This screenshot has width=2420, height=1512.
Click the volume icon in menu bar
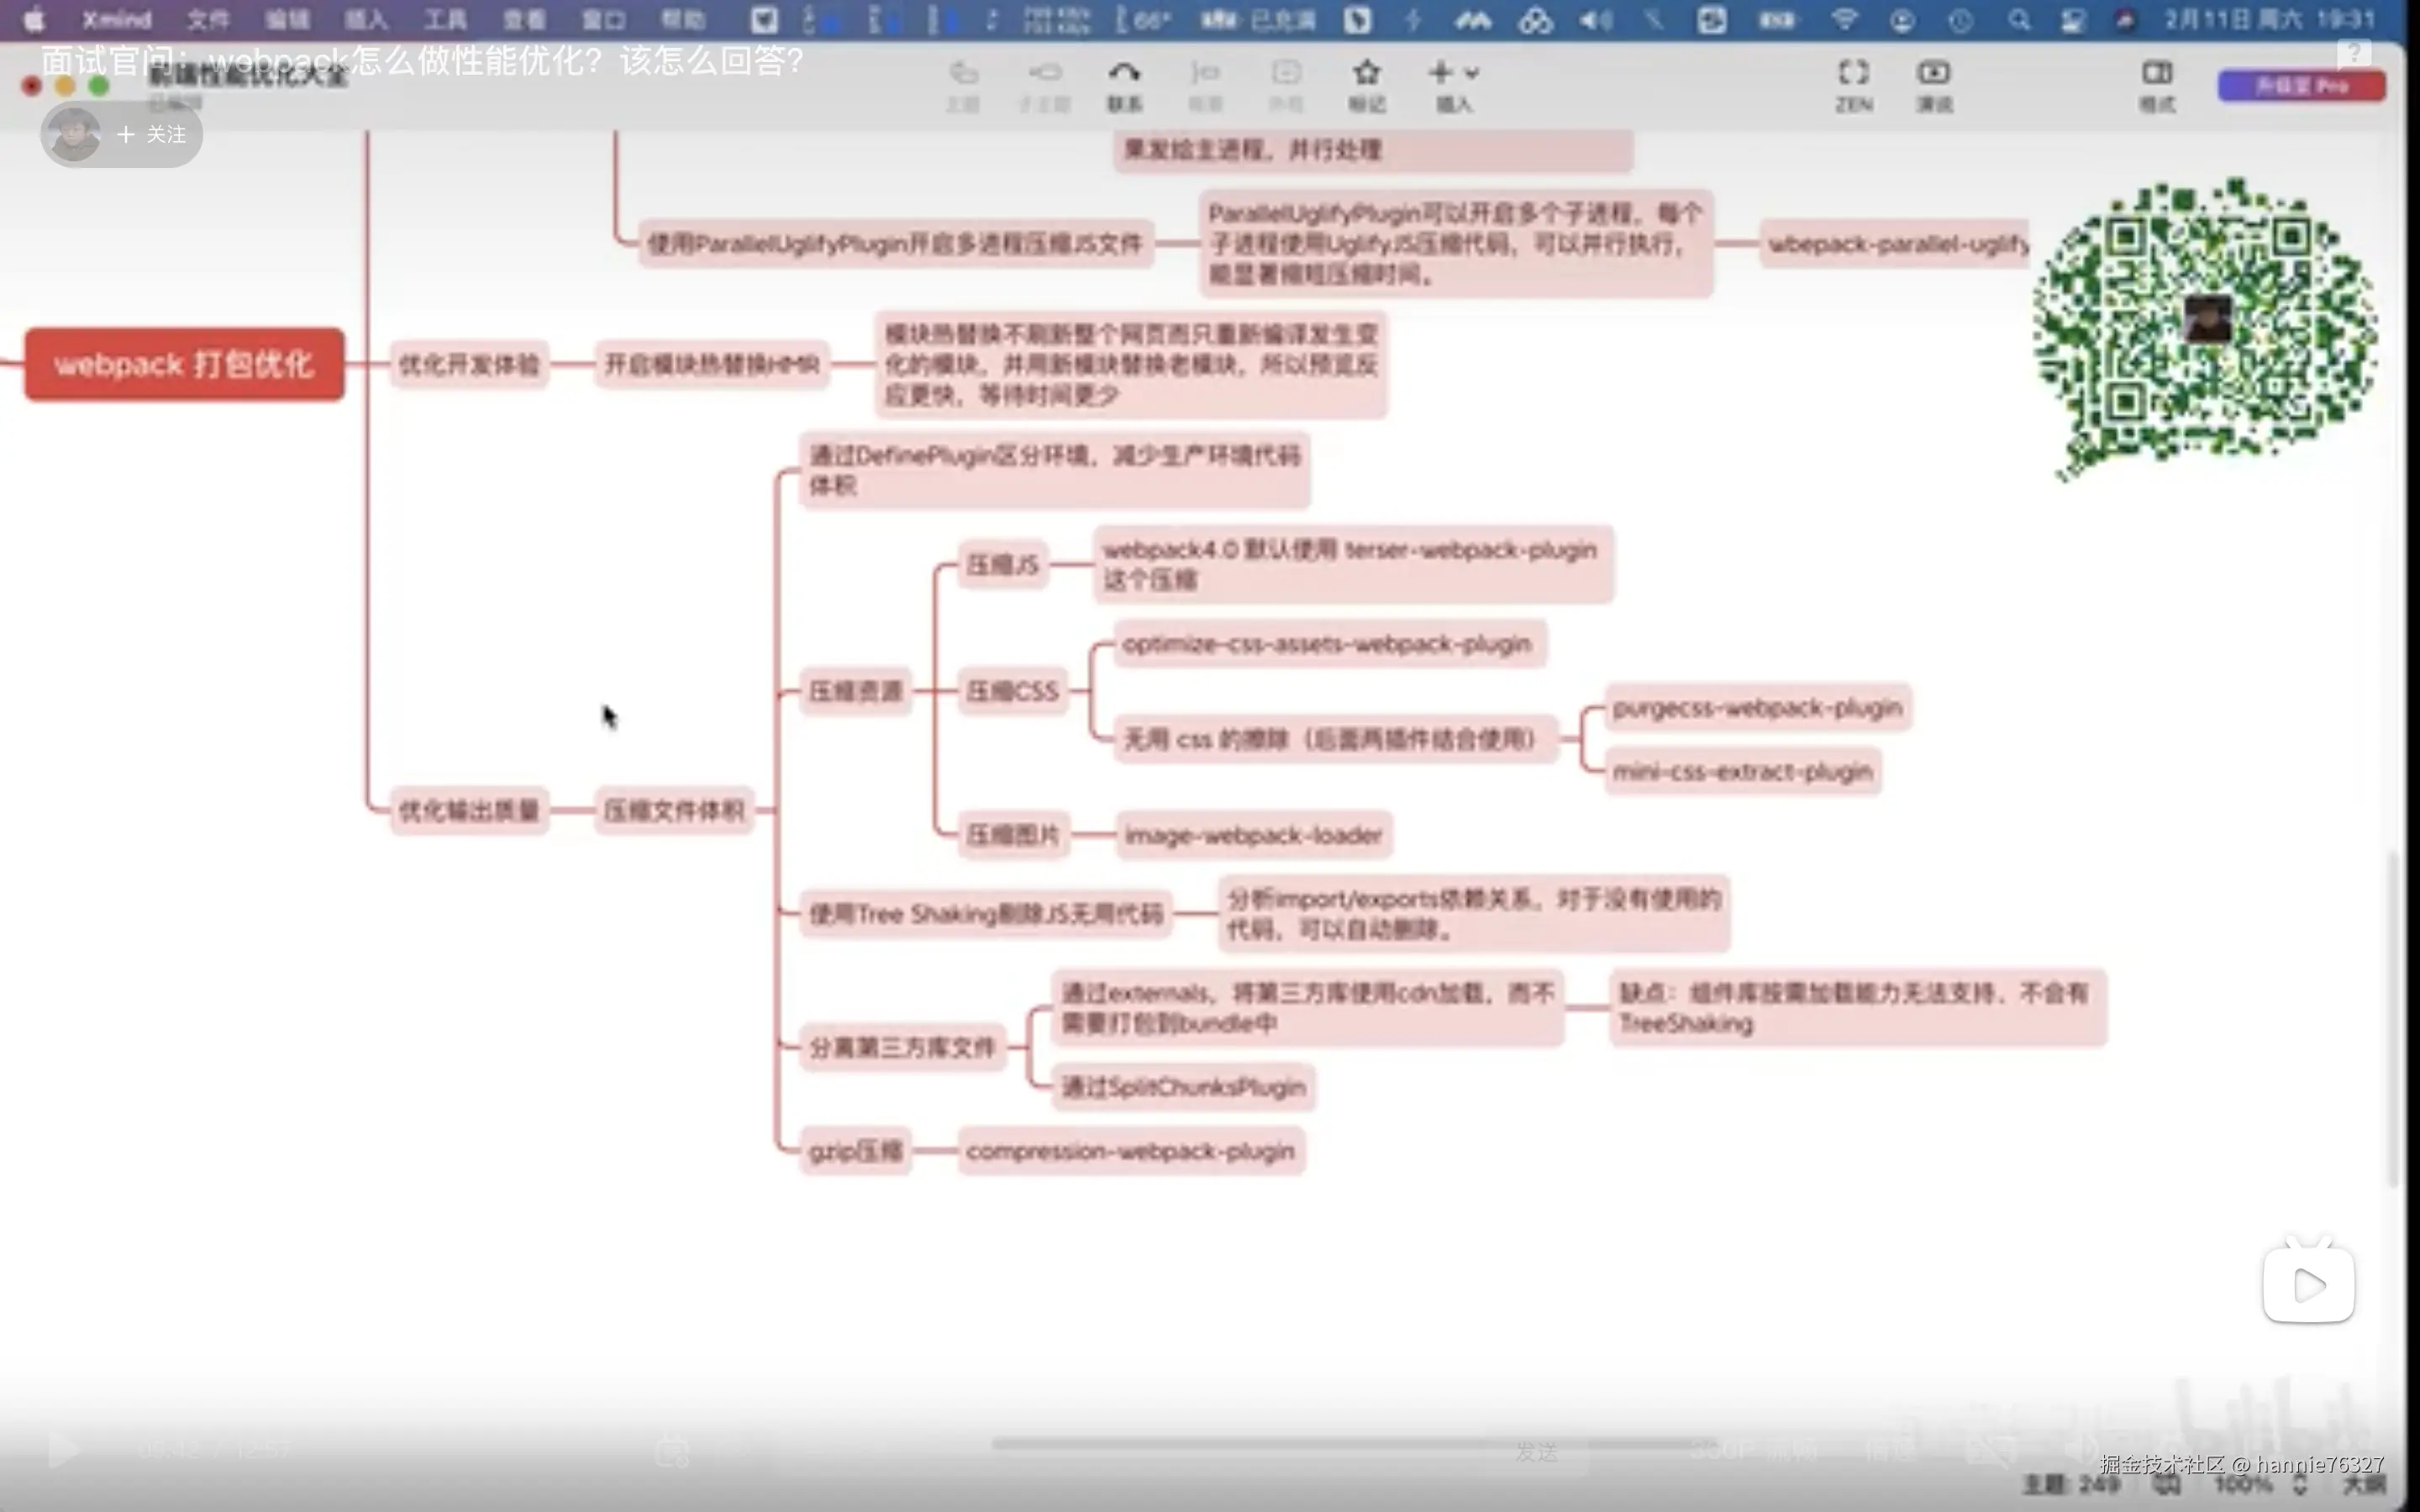pyautogui.click(x=1595, y=20)
